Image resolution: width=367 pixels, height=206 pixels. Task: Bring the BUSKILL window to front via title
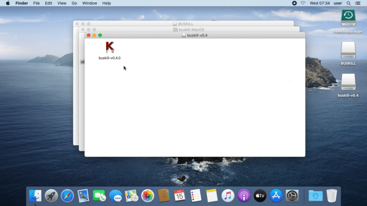pos(186,24)
